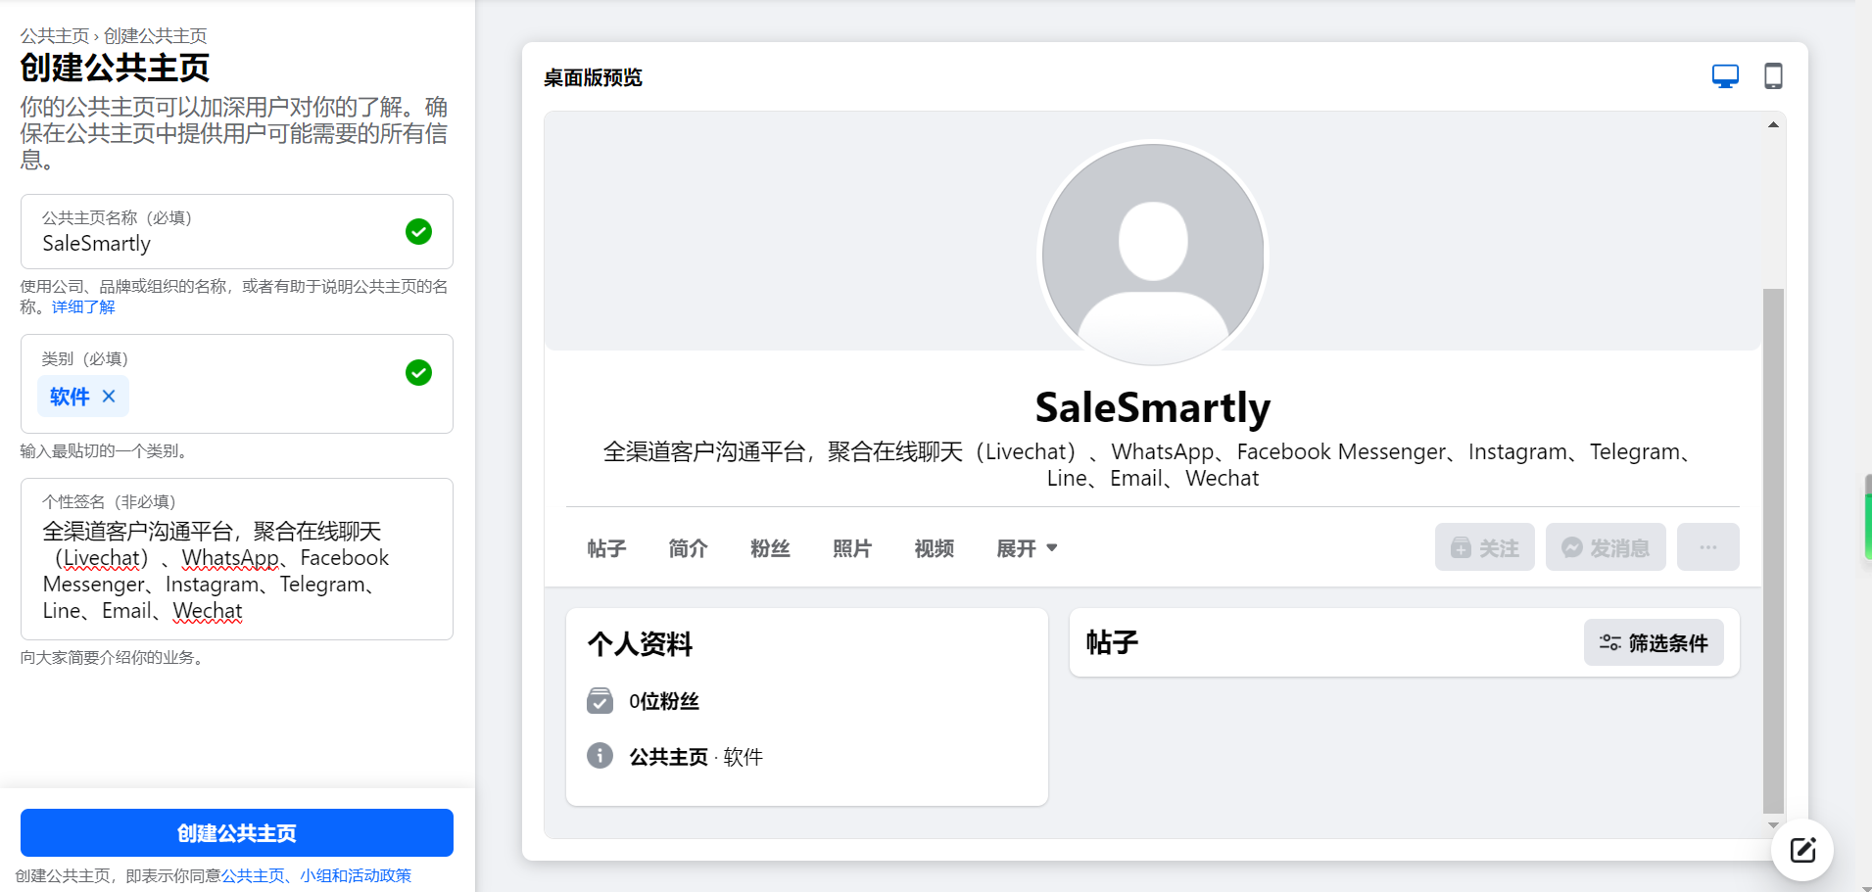Click the 公共主页 breadcrumb link
This screenshot has width=1872, height=892.
point(54,36)
